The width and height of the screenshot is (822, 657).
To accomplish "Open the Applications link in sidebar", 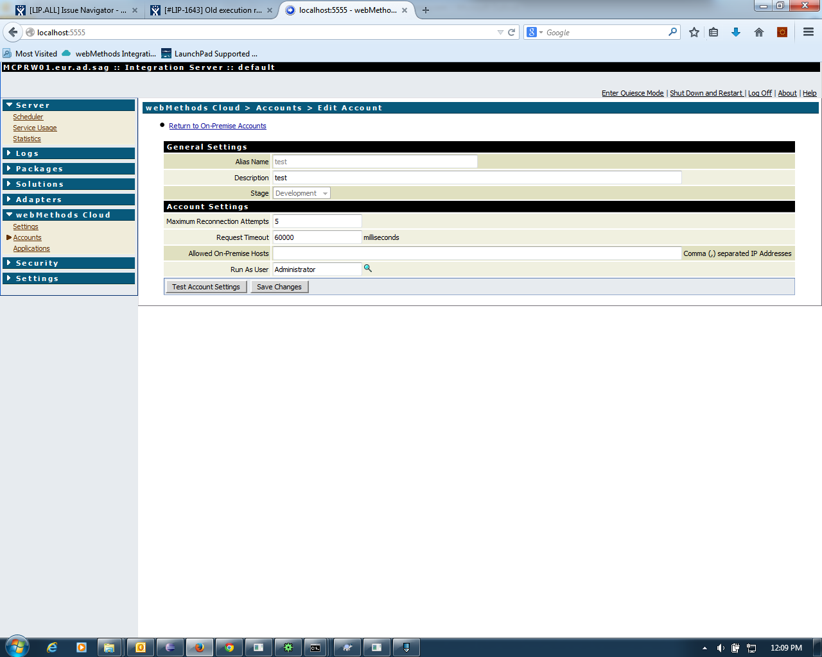I will tap(31, 248).
